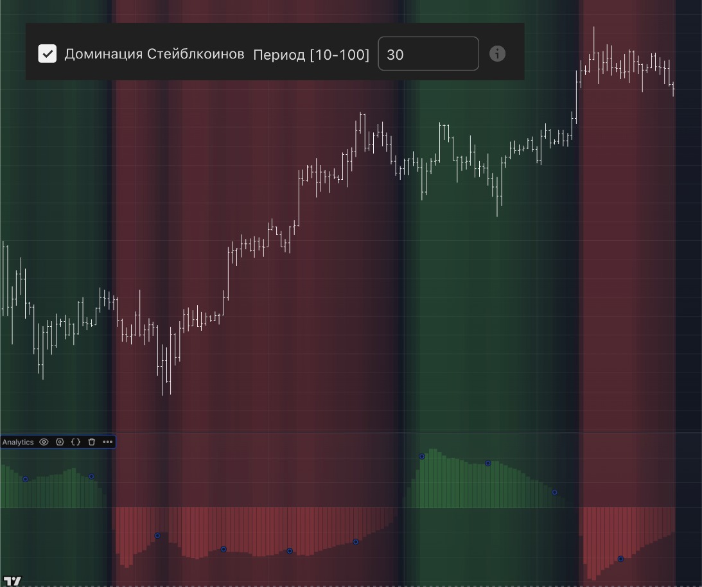Open Analytics indicator settings icon
Viewport: 702px width, 587px height.
[x=60, y=442]
